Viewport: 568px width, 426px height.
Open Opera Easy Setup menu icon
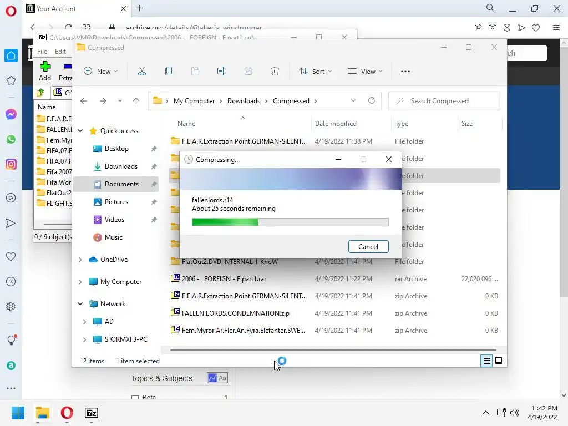[556, 28]
